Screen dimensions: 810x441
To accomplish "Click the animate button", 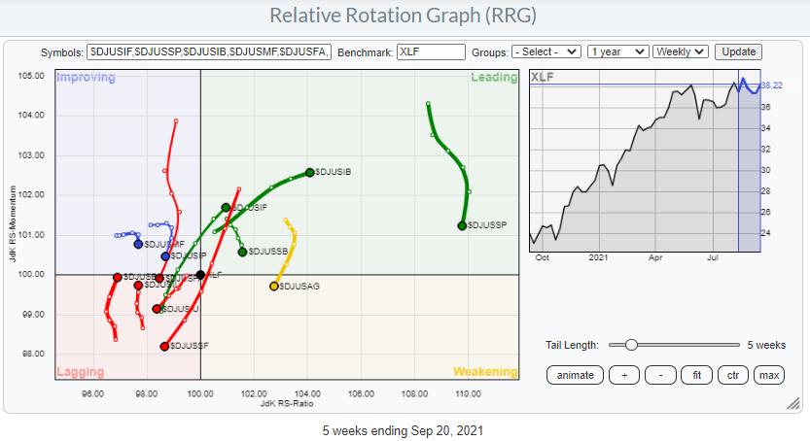I will [x=575, y=375].
